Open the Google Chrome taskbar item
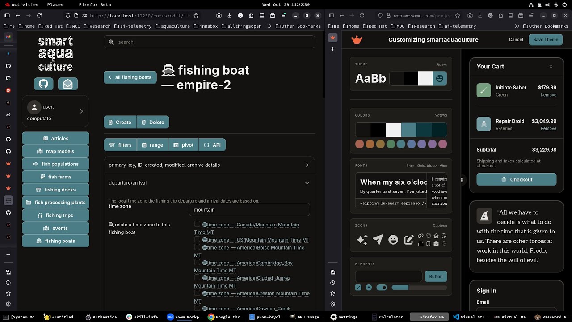572x322 pixels. point(224,317)
